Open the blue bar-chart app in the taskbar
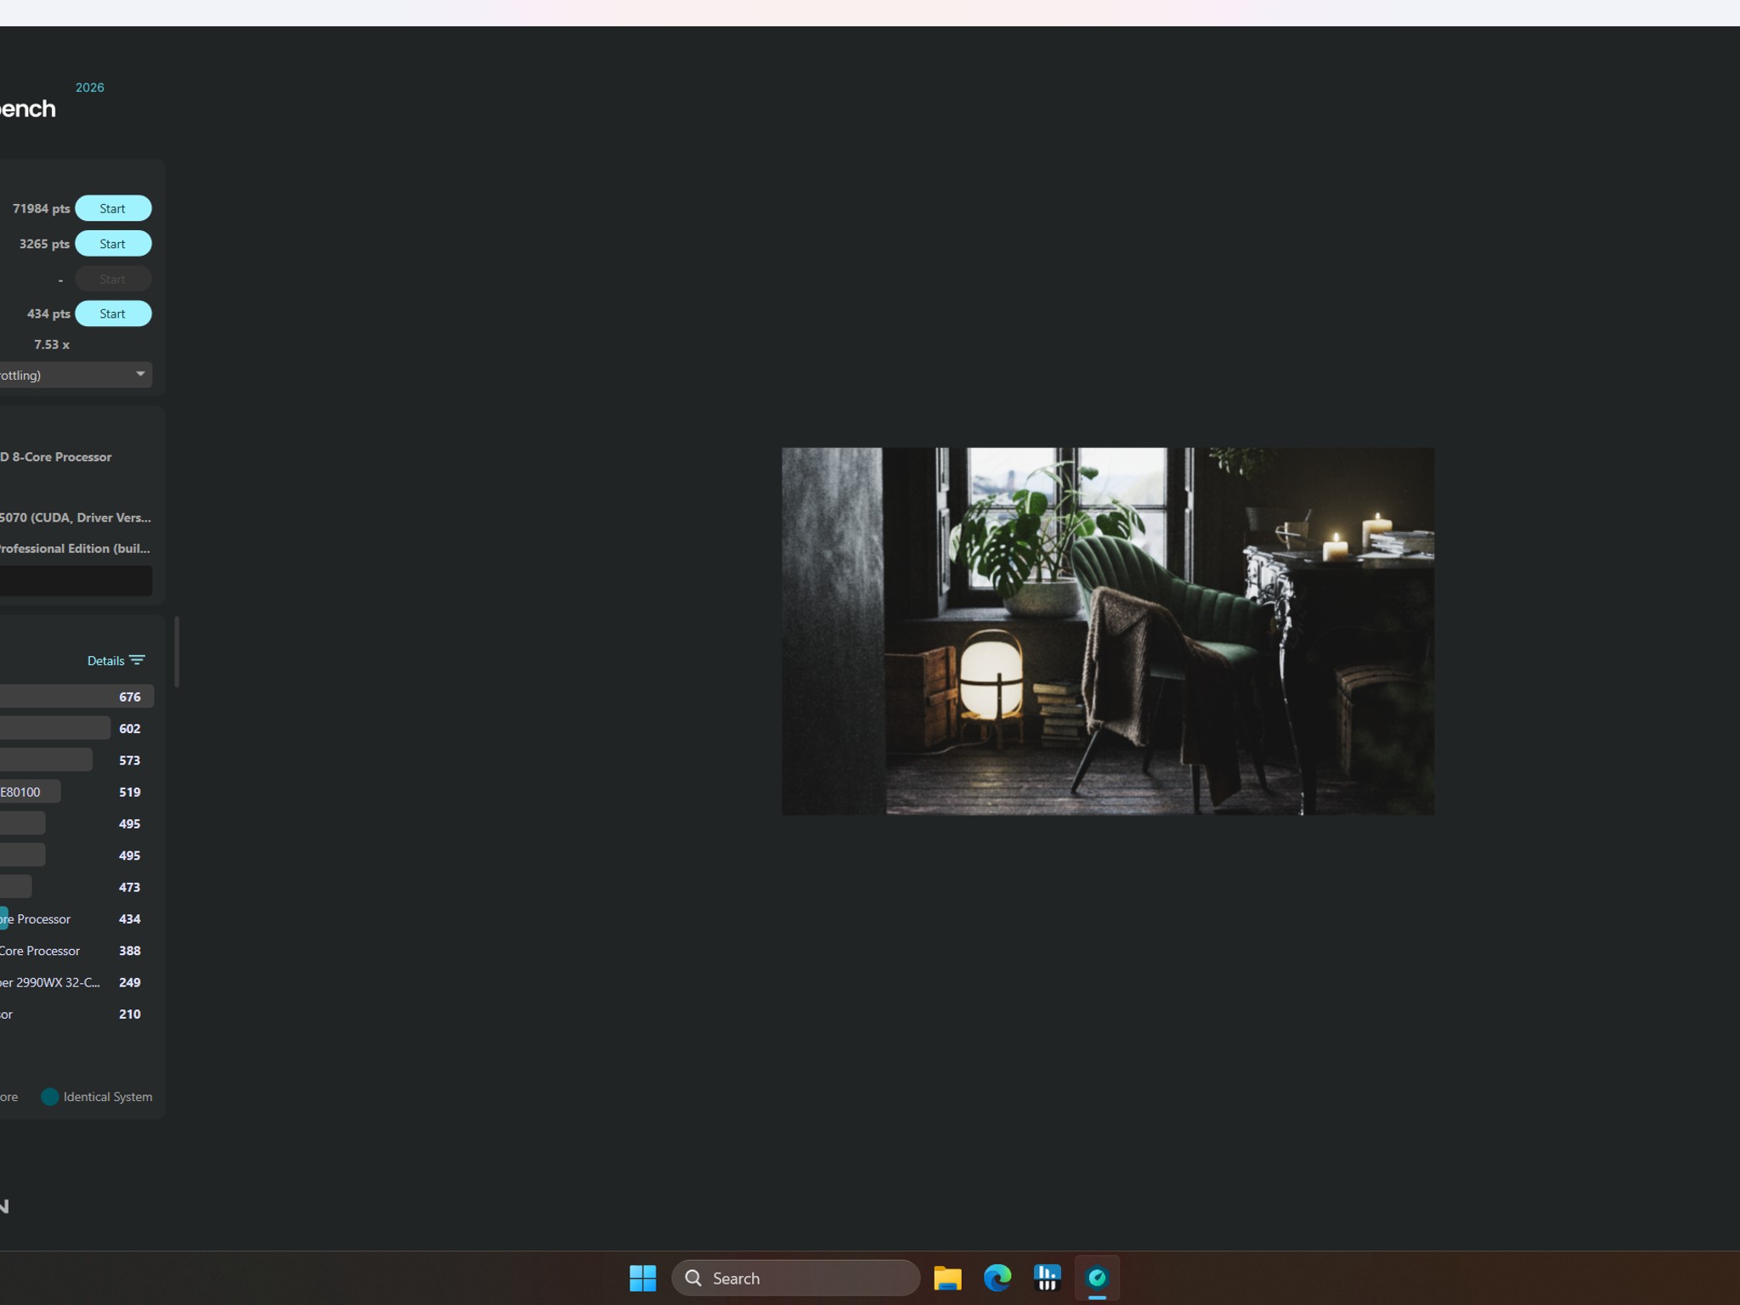Image resolution: width=1740 pixels, height=1305 pixels. click(1048, 1278)
